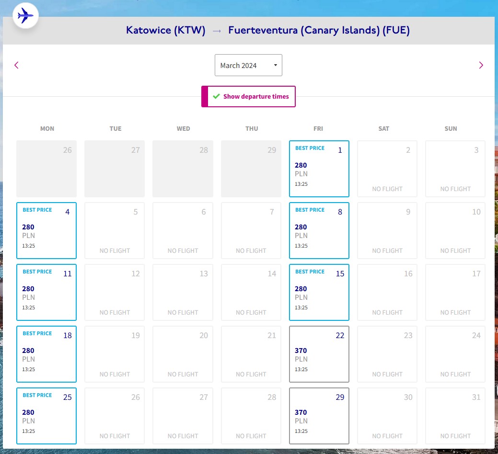Go to next month arrow
498x454 pixels.
click(481, 65)
